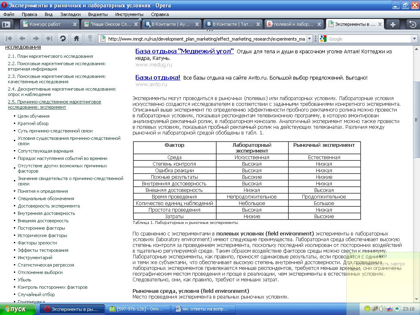Viewport: 420px width, 315px height.
Task: Click the round teal tray icon by the clock
Action: [397, 309]
